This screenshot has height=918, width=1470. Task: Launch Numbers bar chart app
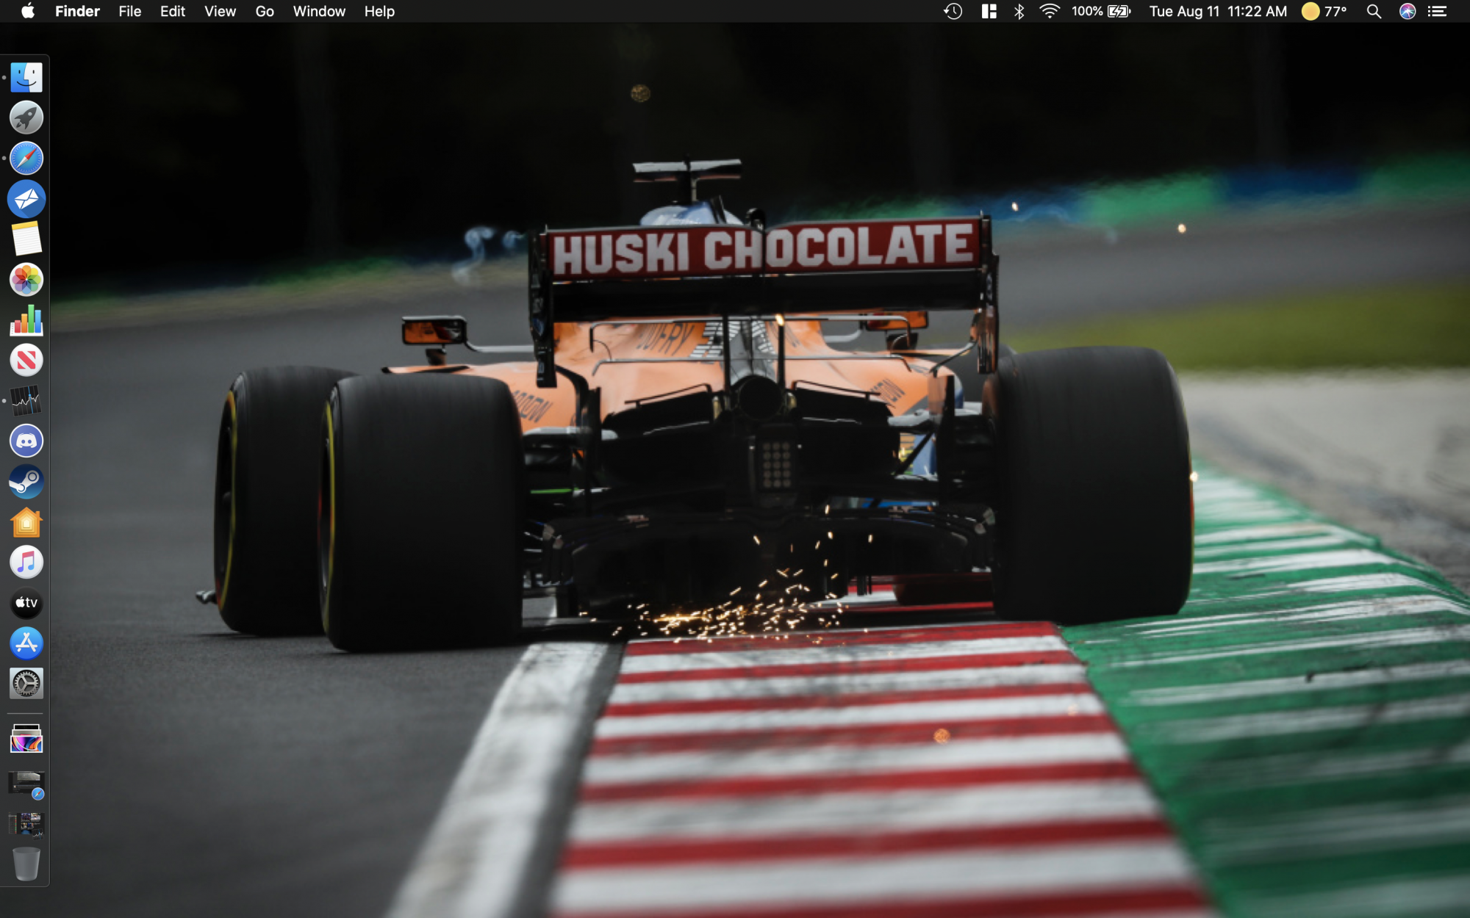tap(26, 320)
